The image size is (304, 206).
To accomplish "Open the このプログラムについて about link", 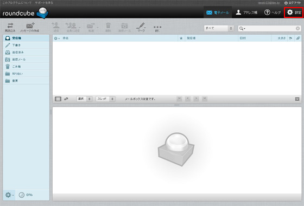I will point(17,3).
